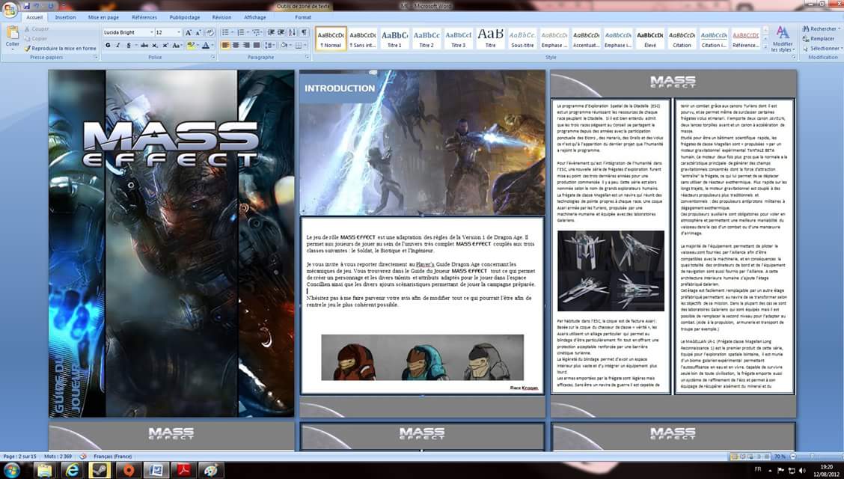844x479 pixels.
Task: Switch to the Mise en page tab
Action: [103, 17]
